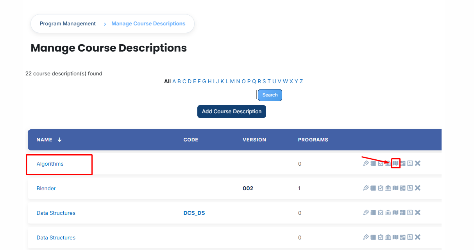Open the Algorithms course description
474x250 pixels.
(x=50, y=164)
